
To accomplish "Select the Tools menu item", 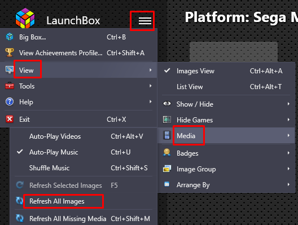I will 78,86.
